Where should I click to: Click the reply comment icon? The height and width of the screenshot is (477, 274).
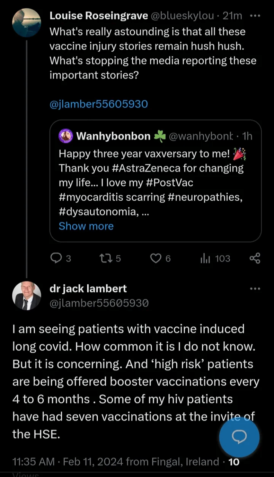[x=56, y=258]
